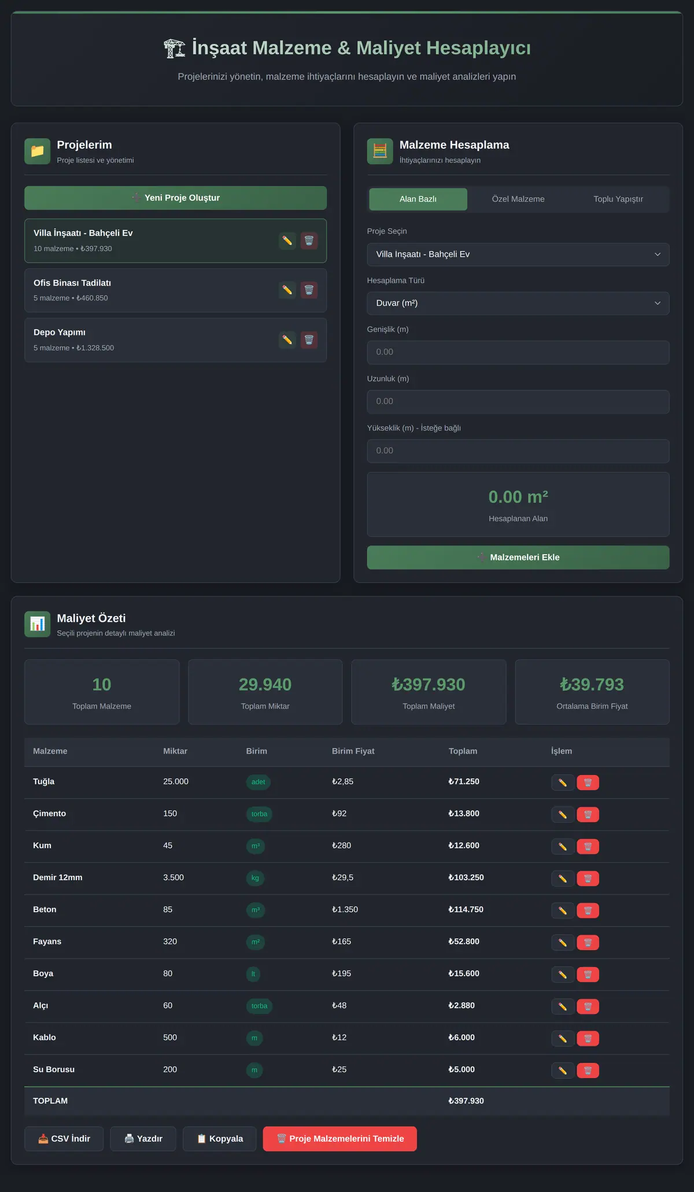Delete the Depo Yapımı project
Screen dimensions: 694x1192
coord(309,339)
